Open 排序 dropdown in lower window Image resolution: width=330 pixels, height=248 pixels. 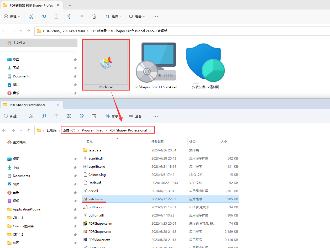tap(113, 116)
